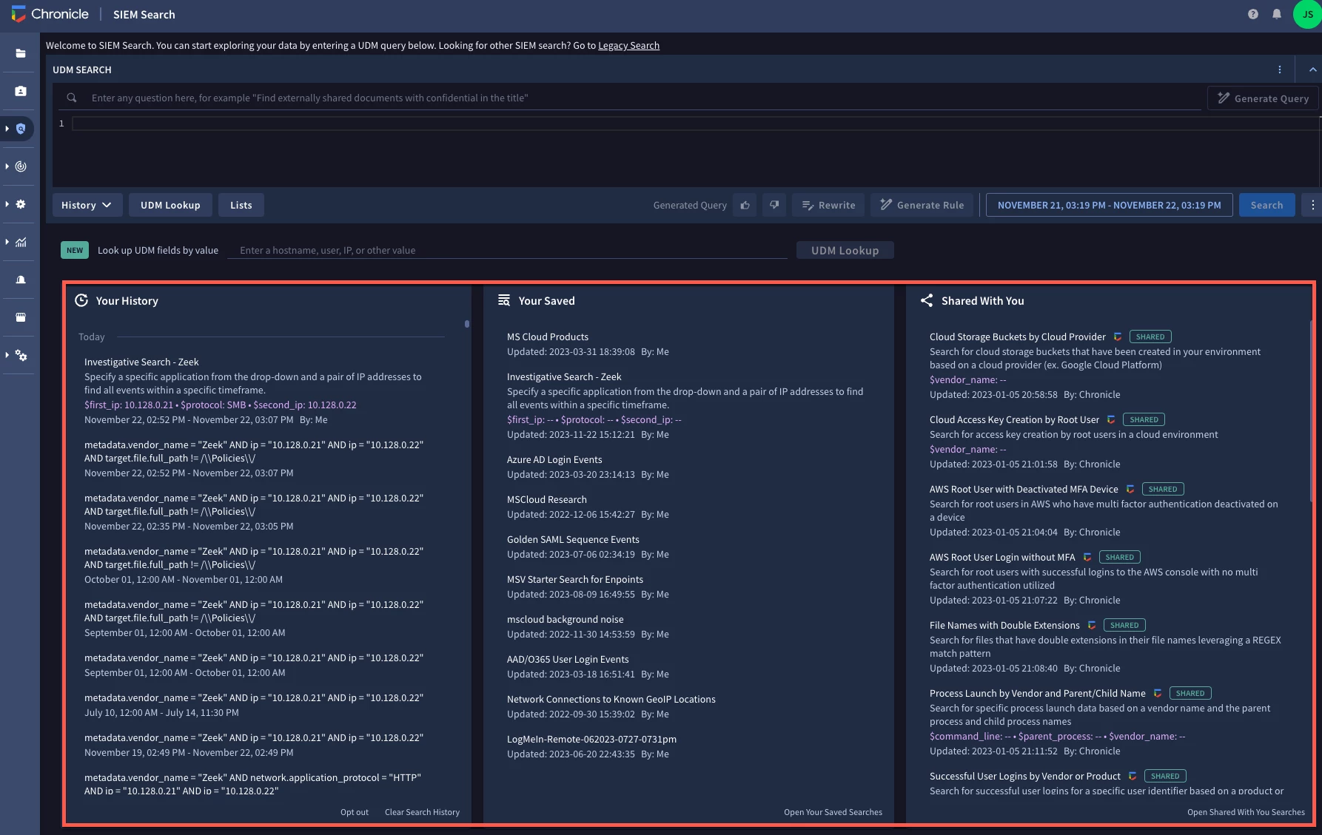This screenshot has height=835, width=1322.
Task: Click the Rewrite button
Action: coord(829,205)
